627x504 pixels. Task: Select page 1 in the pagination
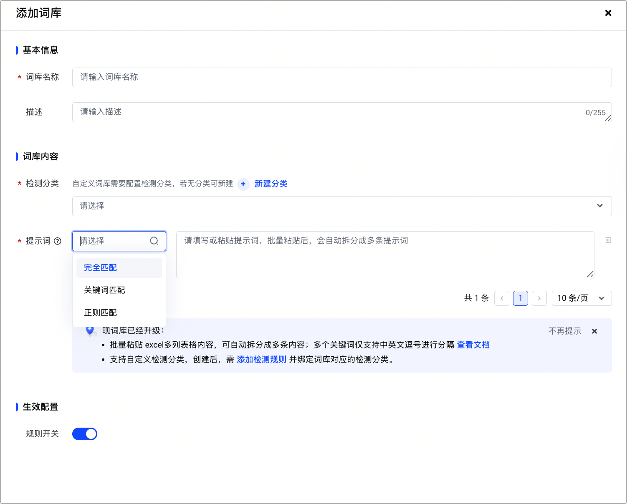point(521,298)
